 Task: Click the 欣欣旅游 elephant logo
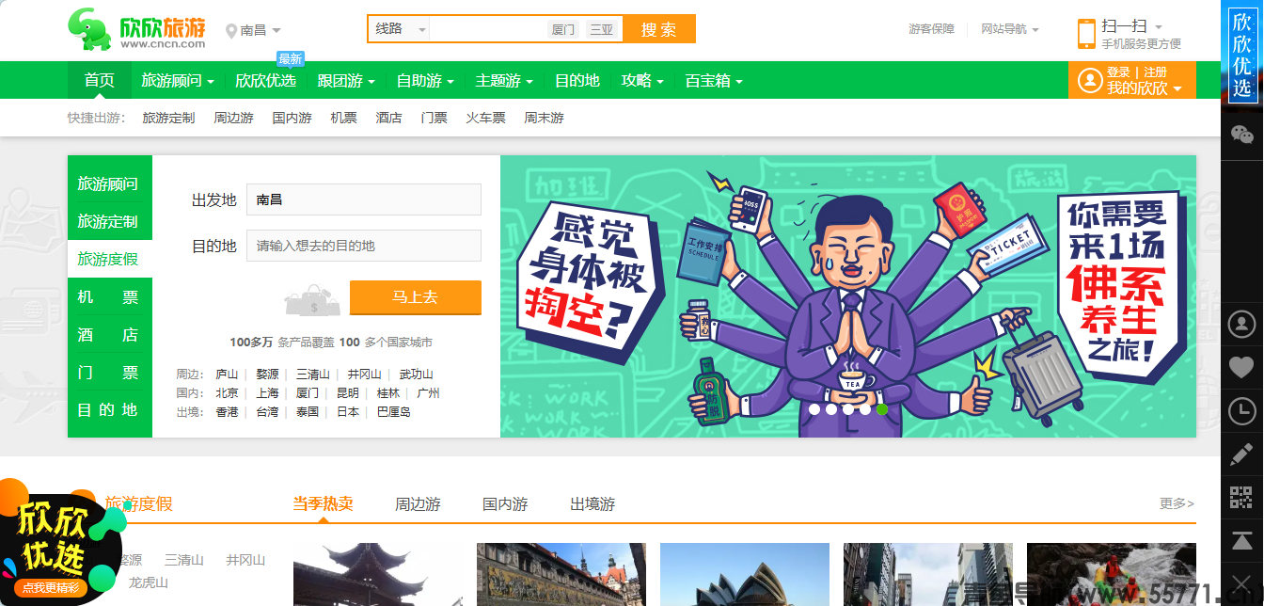[x=136, y=29]
